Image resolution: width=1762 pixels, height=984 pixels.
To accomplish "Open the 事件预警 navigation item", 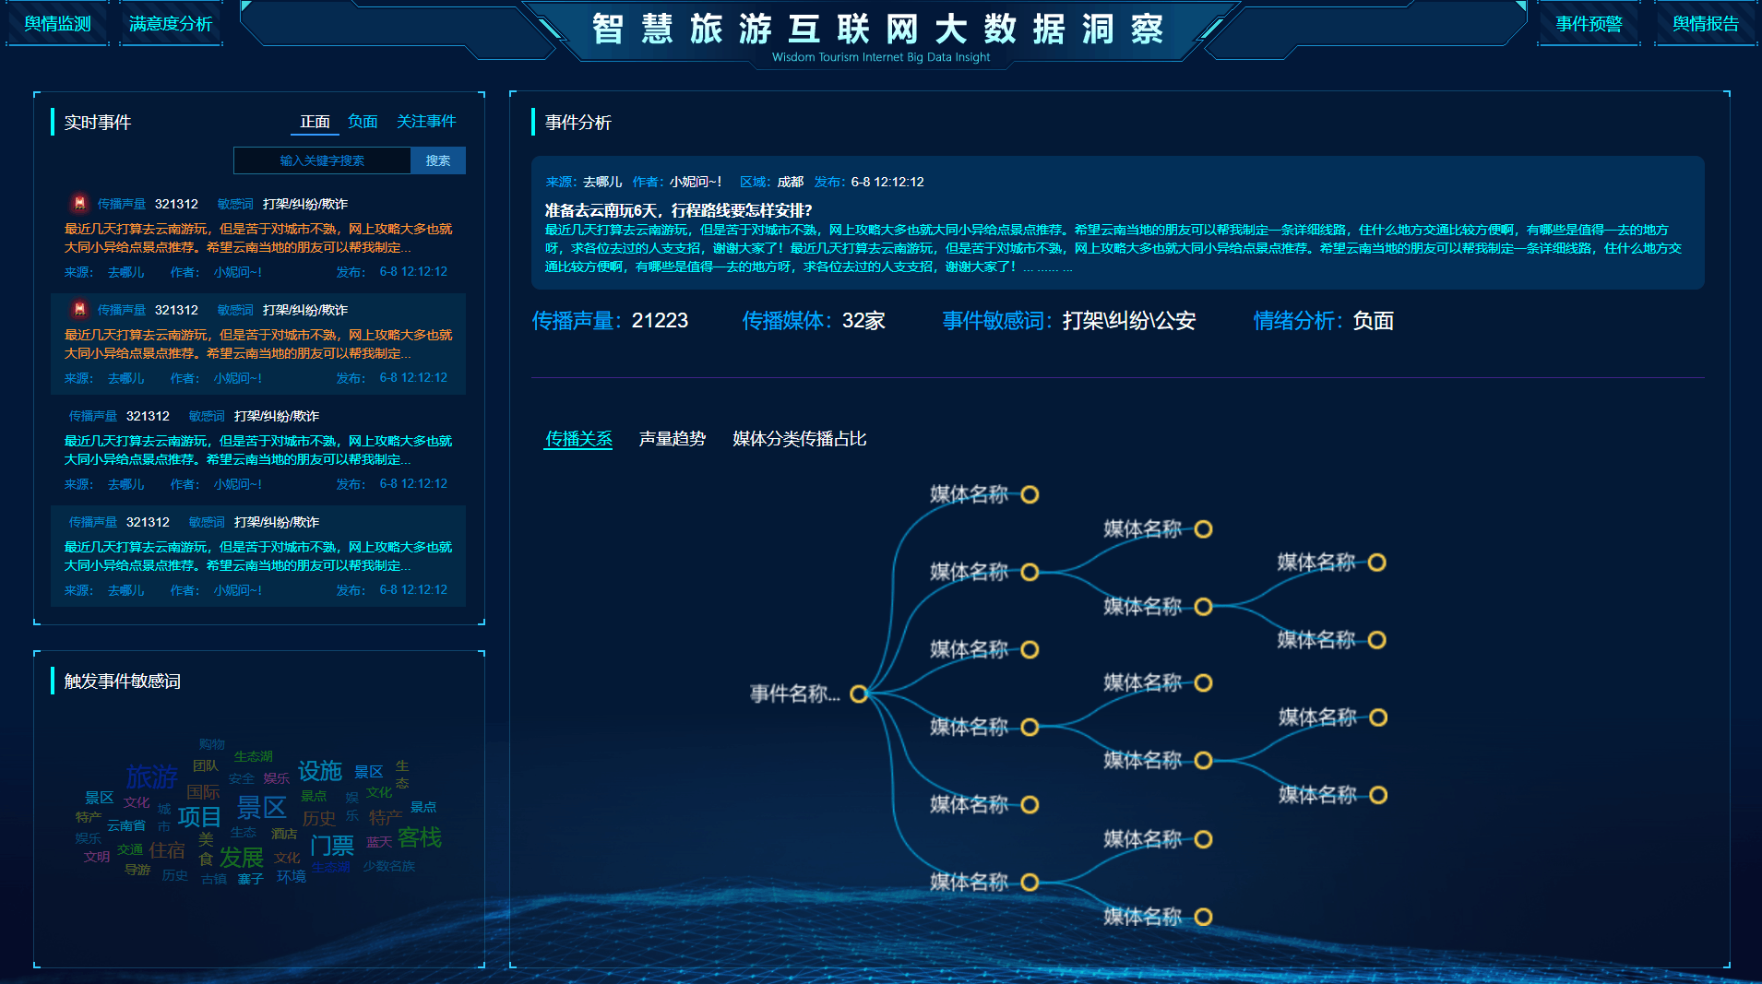I will (x=1589, y=24).
